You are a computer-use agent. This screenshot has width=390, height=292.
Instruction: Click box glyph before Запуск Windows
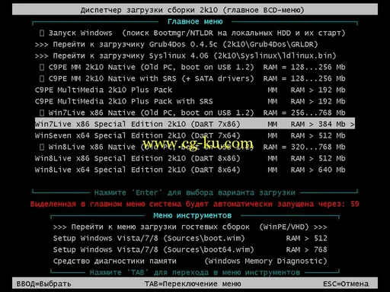[x=42, y=33]
